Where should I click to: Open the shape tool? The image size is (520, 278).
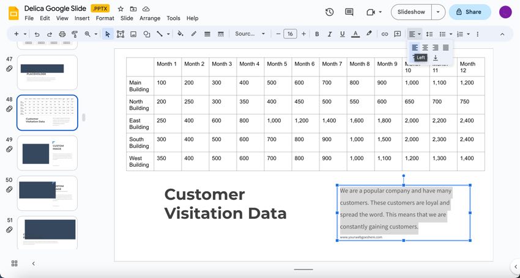[x=147, y=34]
